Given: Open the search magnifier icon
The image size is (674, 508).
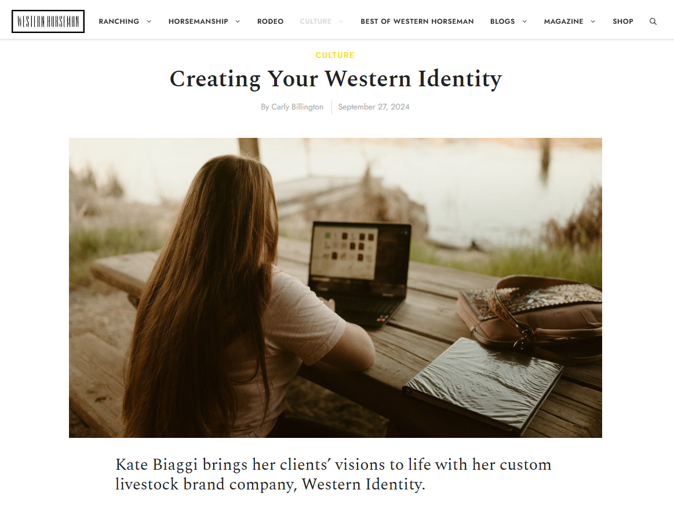Looking at the screenshot, I should tap(653, 21).
